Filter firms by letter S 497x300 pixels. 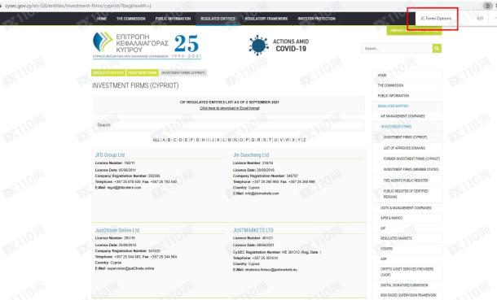tap(264, 140)
